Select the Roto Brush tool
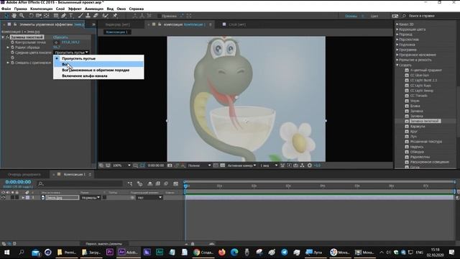The width and height of the screenshot is (460, 259). [x=105, y=16]
